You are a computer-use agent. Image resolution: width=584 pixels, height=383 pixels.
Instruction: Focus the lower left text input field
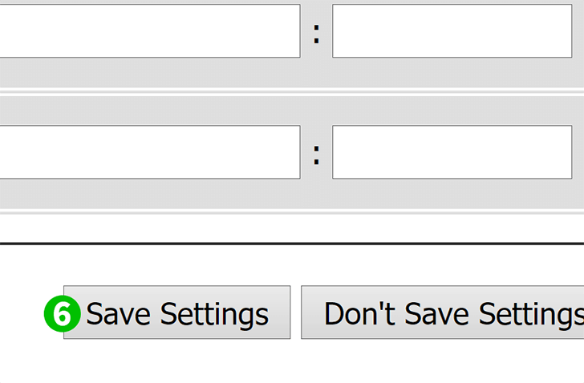(150, 152)
